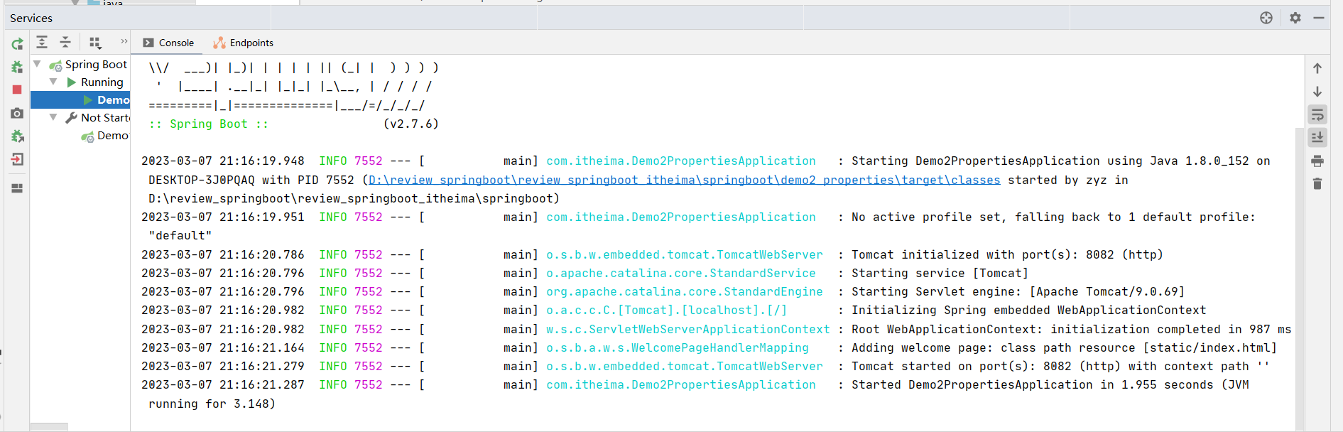1343x432 pixels.
Task: Select the Demo item under Not Started
Action: click(112, 135)
